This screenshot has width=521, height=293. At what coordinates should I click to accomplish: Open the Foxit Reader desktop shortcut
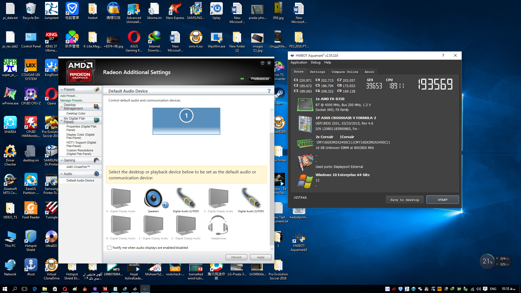31,211
